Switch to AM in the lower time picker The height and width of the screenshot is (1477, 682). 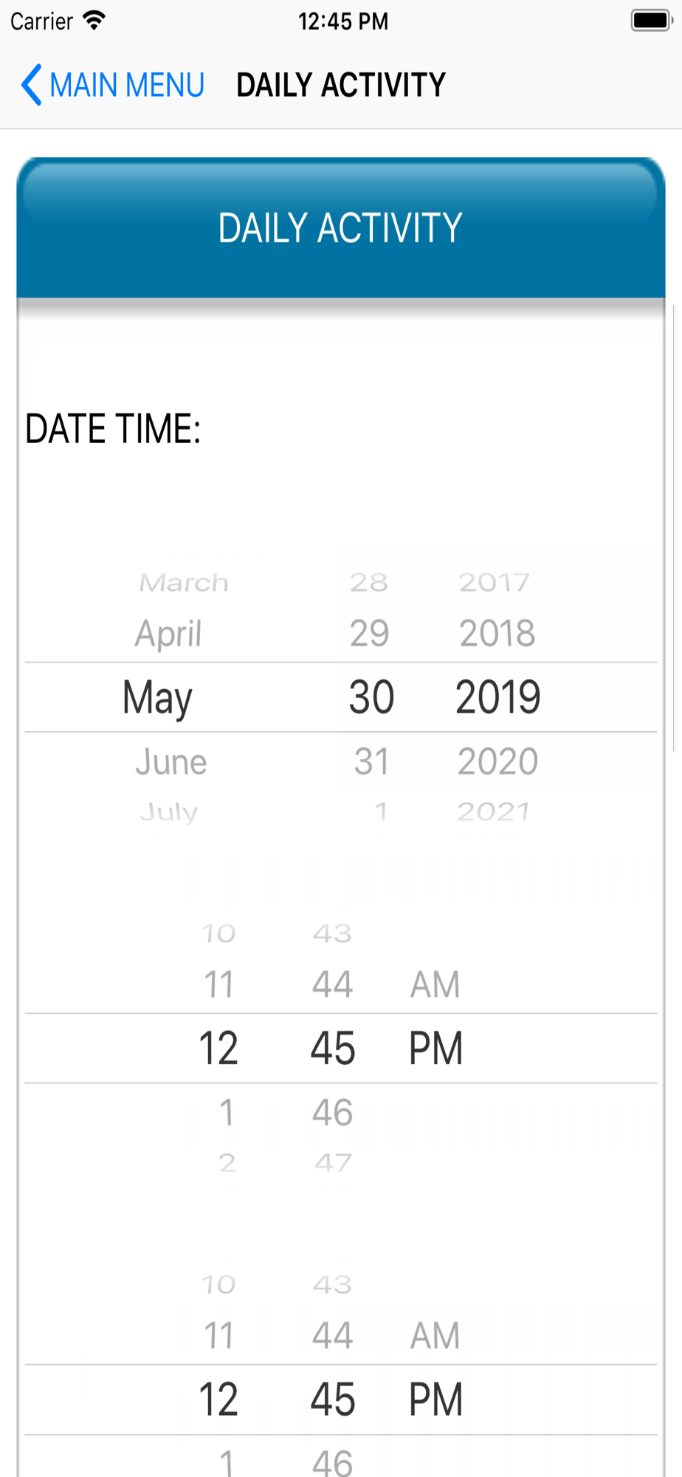[435, 1335]
